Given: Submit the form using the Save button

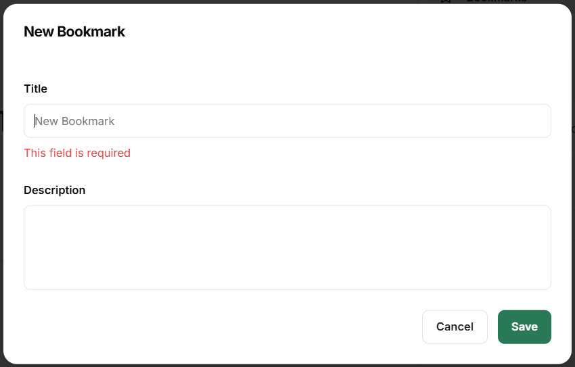Looking at the screenshot, I should (524, 327).
